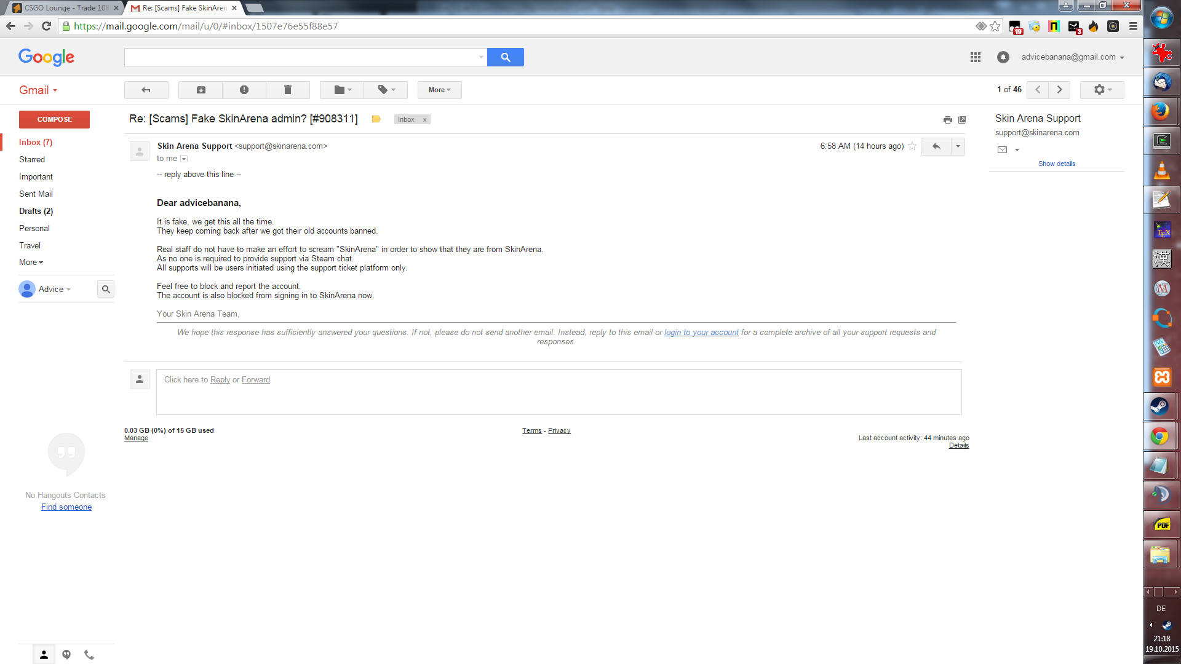Viewport: 1181px width, 664px height.
Task: Delete the email with the trash icon
Action: (288, 90)
